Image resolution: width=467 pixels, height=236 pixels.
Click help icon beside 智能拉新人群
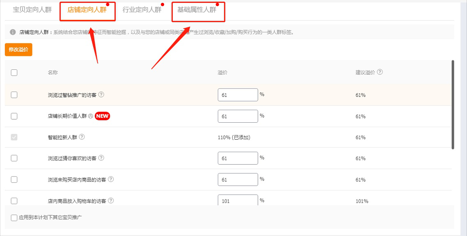coord(82,137)
